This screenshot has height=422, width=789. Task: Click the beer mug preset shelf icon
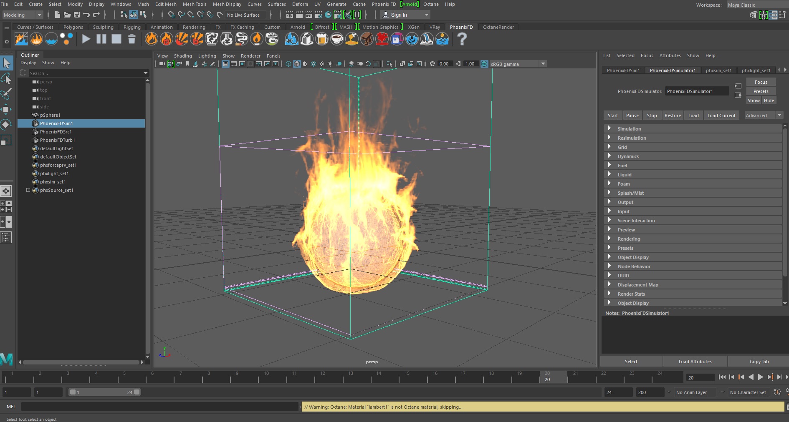pos(322,39)
